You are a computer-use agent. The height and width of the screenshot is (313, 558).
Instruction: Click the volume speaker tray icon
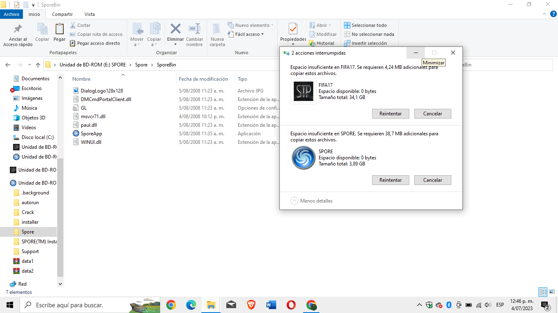point(487,305)
